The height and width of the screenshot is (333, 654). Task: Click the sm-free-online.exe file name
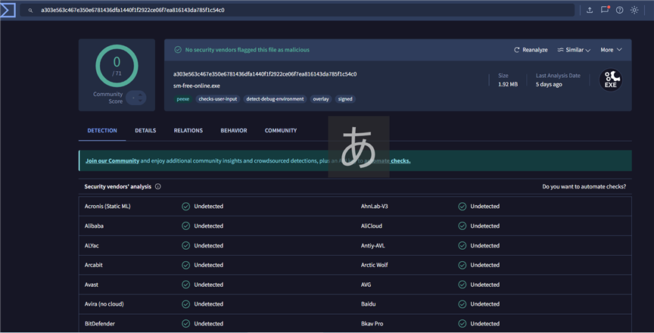click(x=197, y=86)
